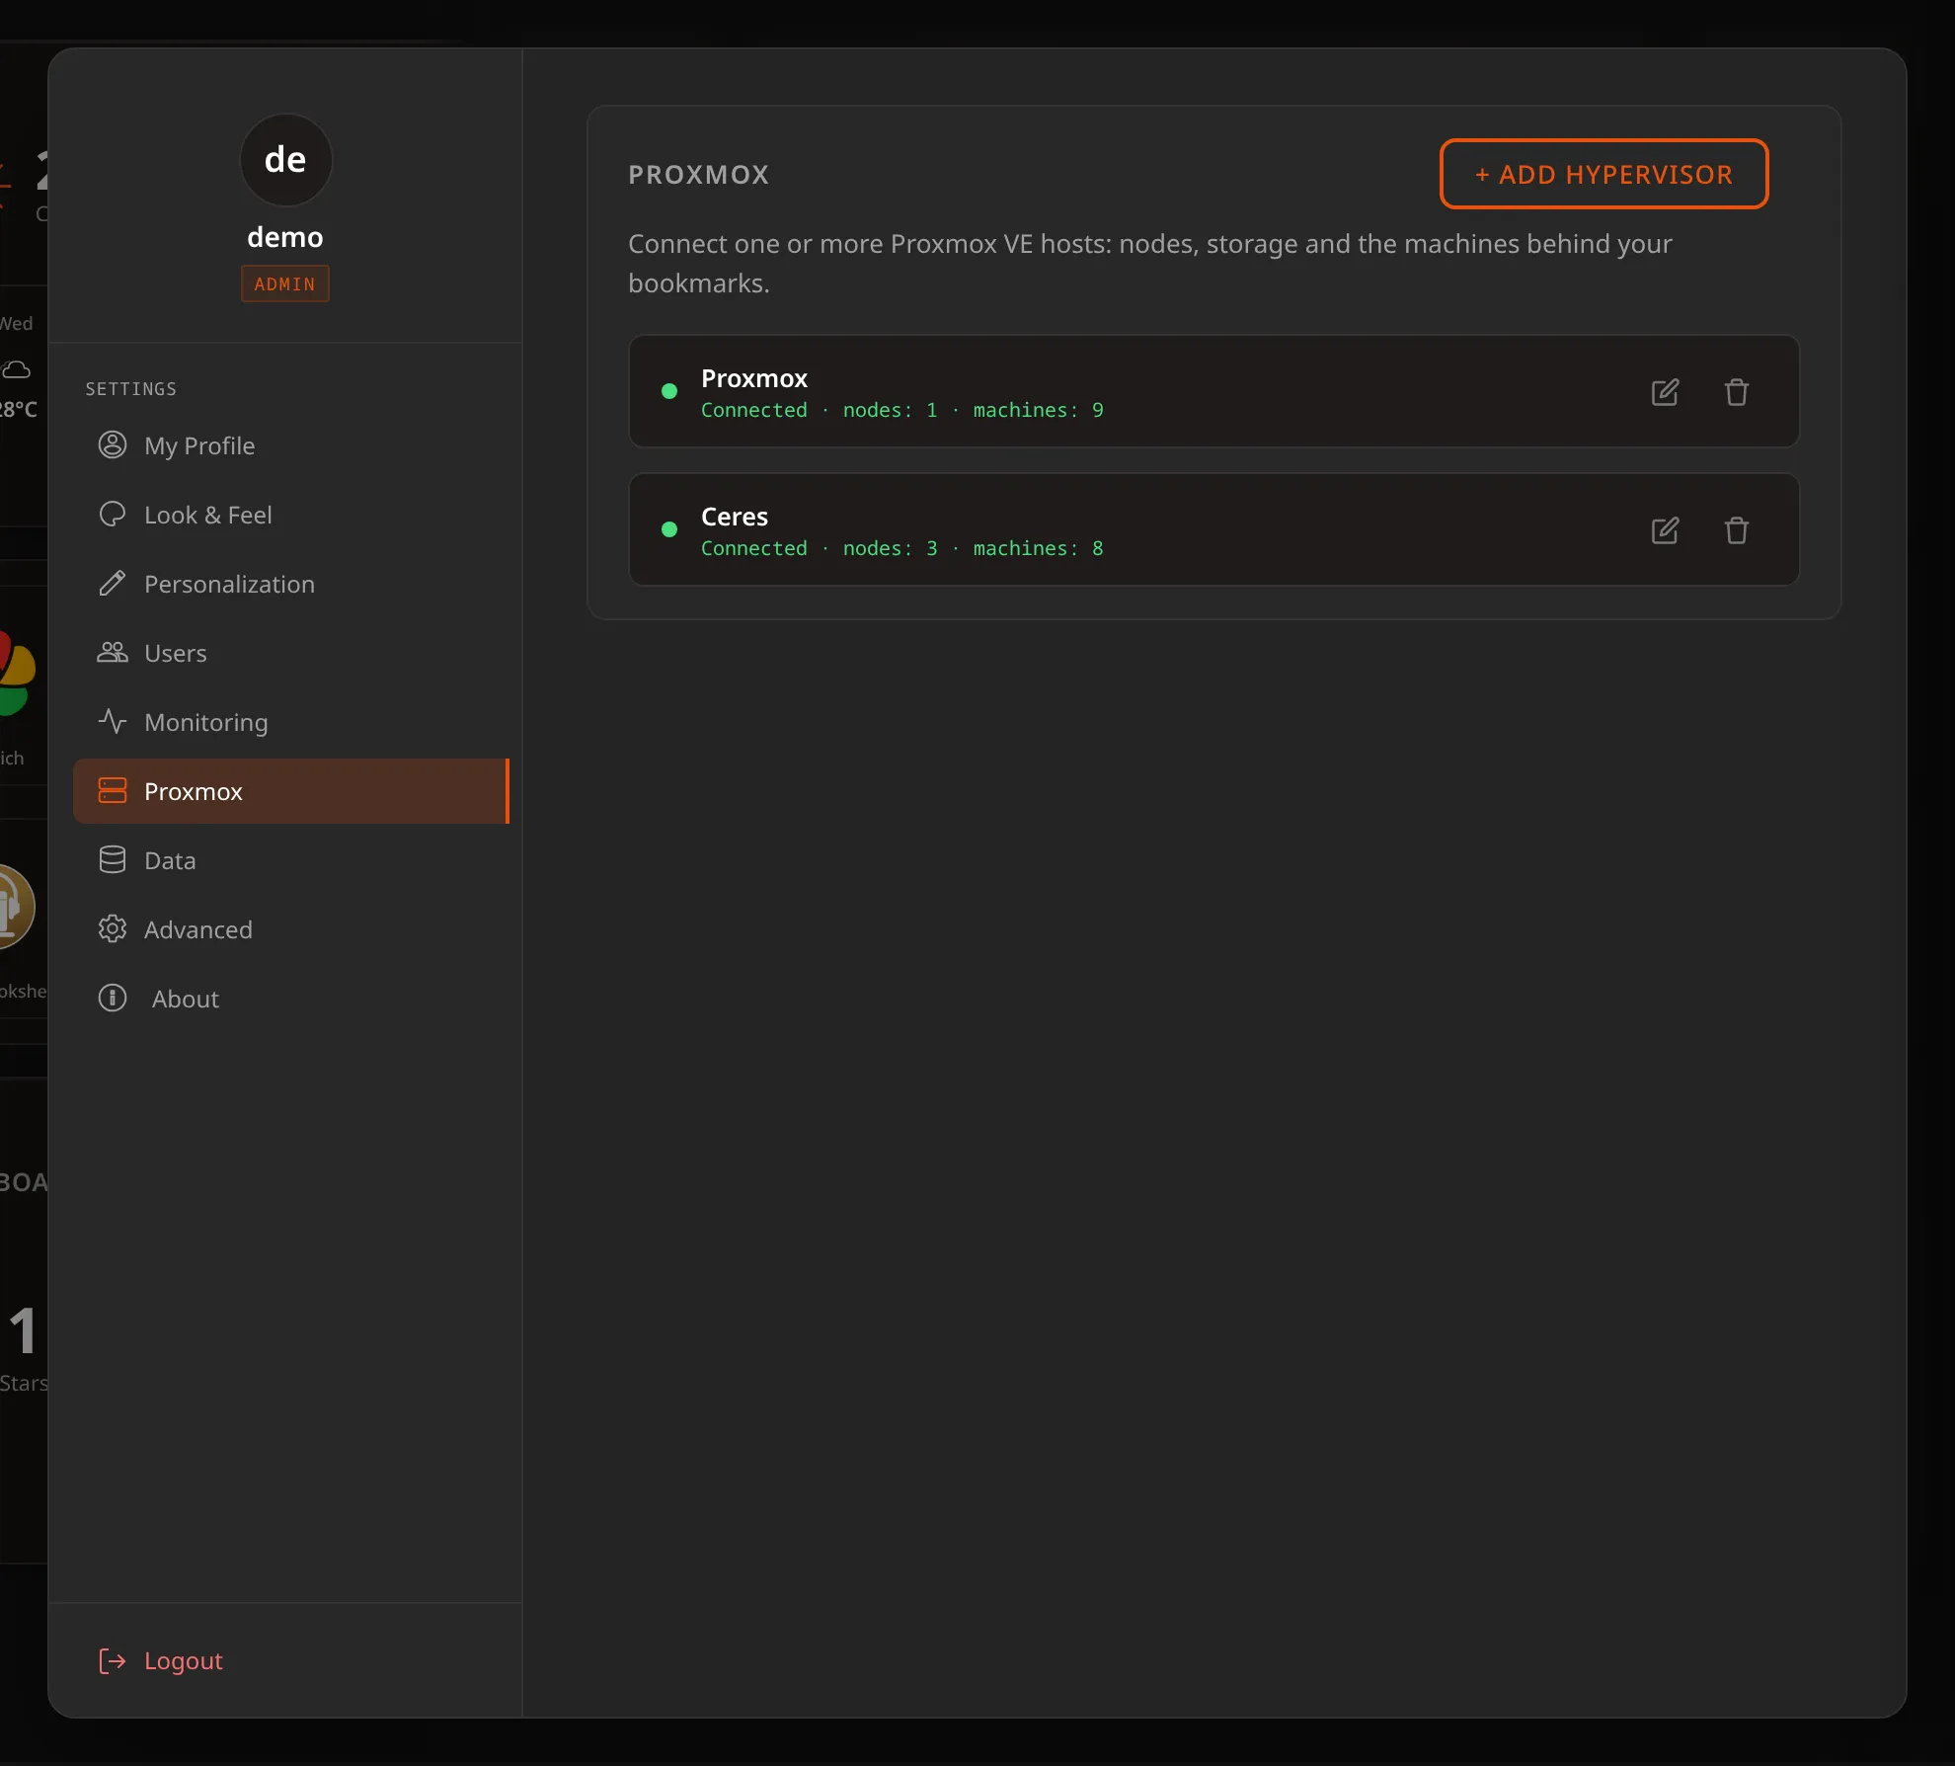Delete the Ceres hypervisor with trash icon
The width and height of the screenshot is (1955, 1766).
pos(1736,530)
